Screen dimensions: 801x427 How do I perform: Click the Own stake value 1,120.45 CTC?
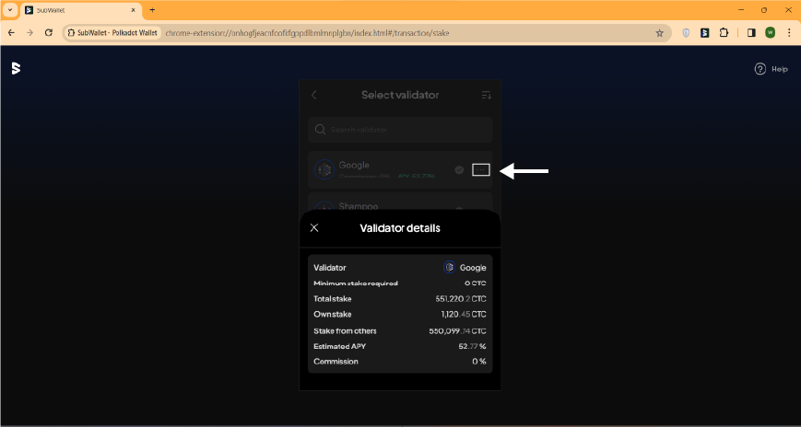[x=464, y=314]
